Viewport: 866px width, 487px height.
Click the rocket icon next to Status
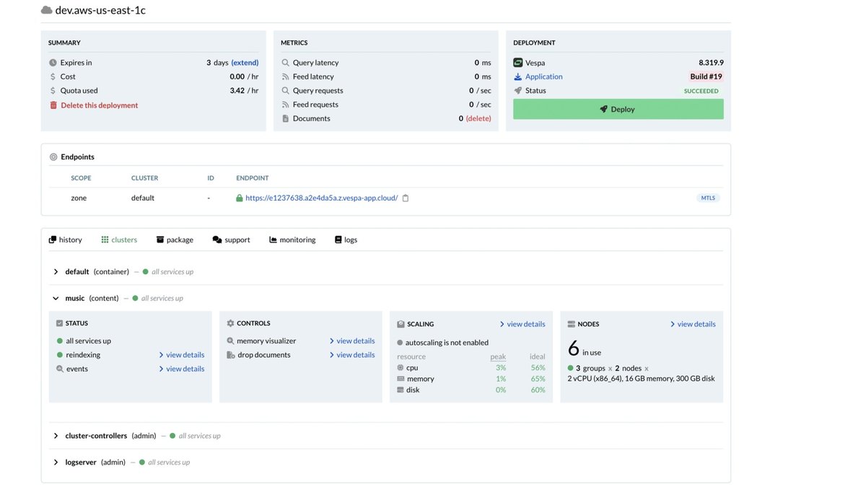pyautogui.click(x=517, y=90)
